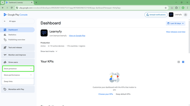Image resolution: width=190 pixels, height=106 pixels.
Task: Click the camera icon in browser toolbar
Action: (x=172, y=8)
